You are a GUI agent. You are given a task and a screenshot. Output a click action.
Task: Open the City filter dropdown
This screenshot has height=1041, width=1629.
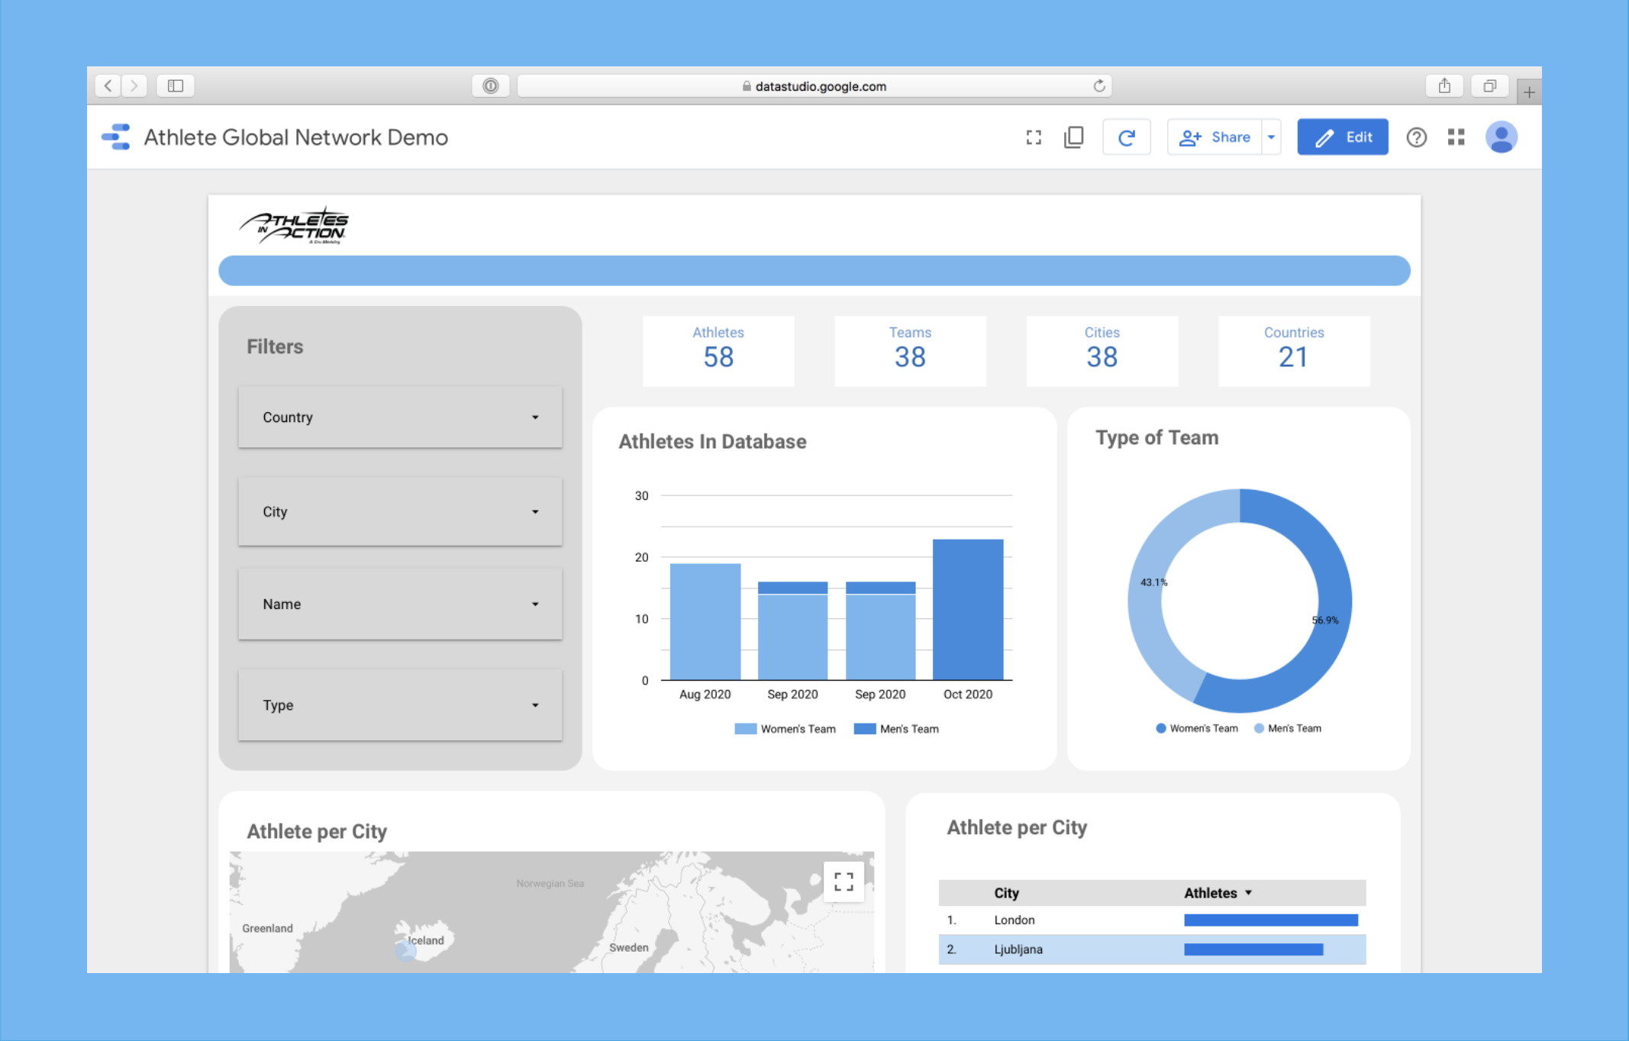pos(400,512)
